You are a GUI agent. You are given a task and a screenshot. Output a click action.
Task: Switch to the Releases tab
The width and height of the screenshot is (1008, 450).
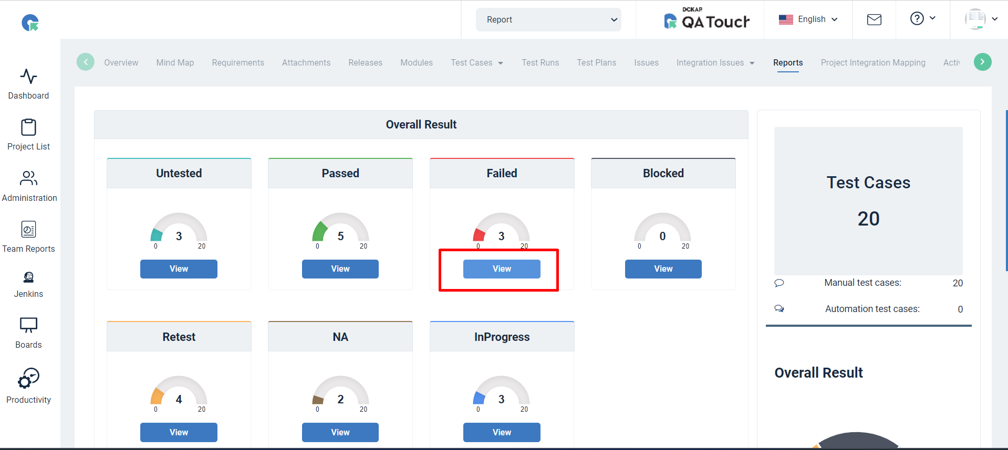366,63
